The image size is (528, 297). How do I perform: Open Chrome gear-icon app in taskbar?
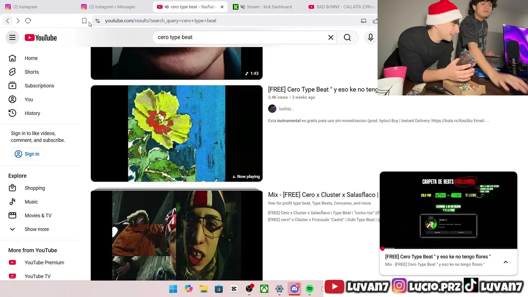click(279, 289)
